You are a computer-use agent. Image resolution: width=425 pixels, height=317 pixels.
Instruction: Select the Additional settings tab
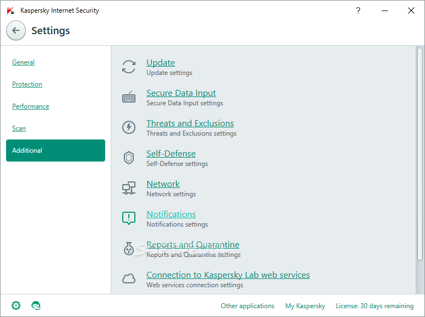click(56, 151)
